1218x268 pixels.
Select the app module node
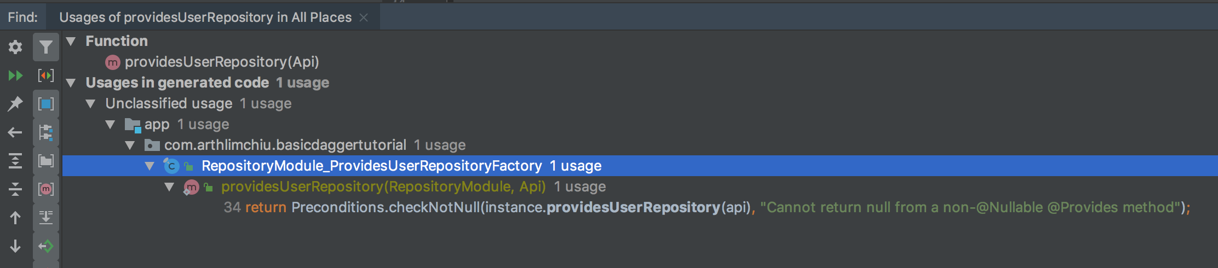pyautogui.click(x=157, y=124)
